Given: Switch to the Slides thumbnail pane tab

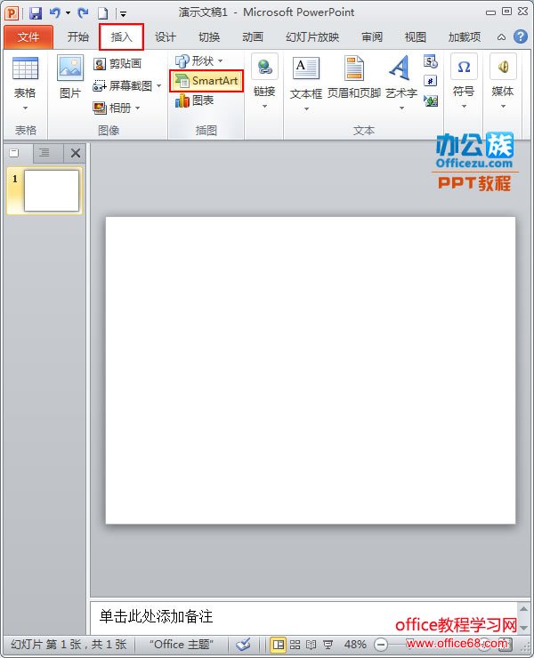Looking at the screenshot, I should [x=15, y=153].
